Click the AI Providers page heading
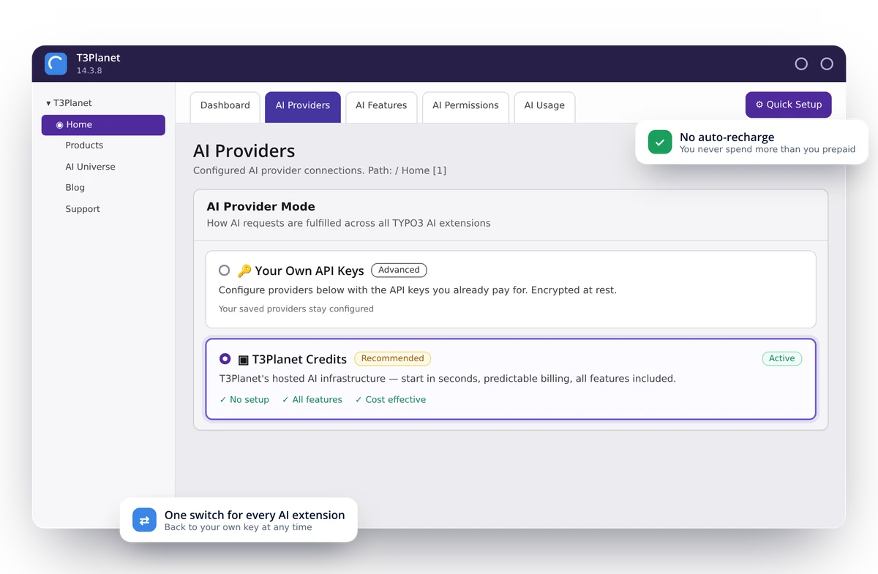 coord(244,151)
